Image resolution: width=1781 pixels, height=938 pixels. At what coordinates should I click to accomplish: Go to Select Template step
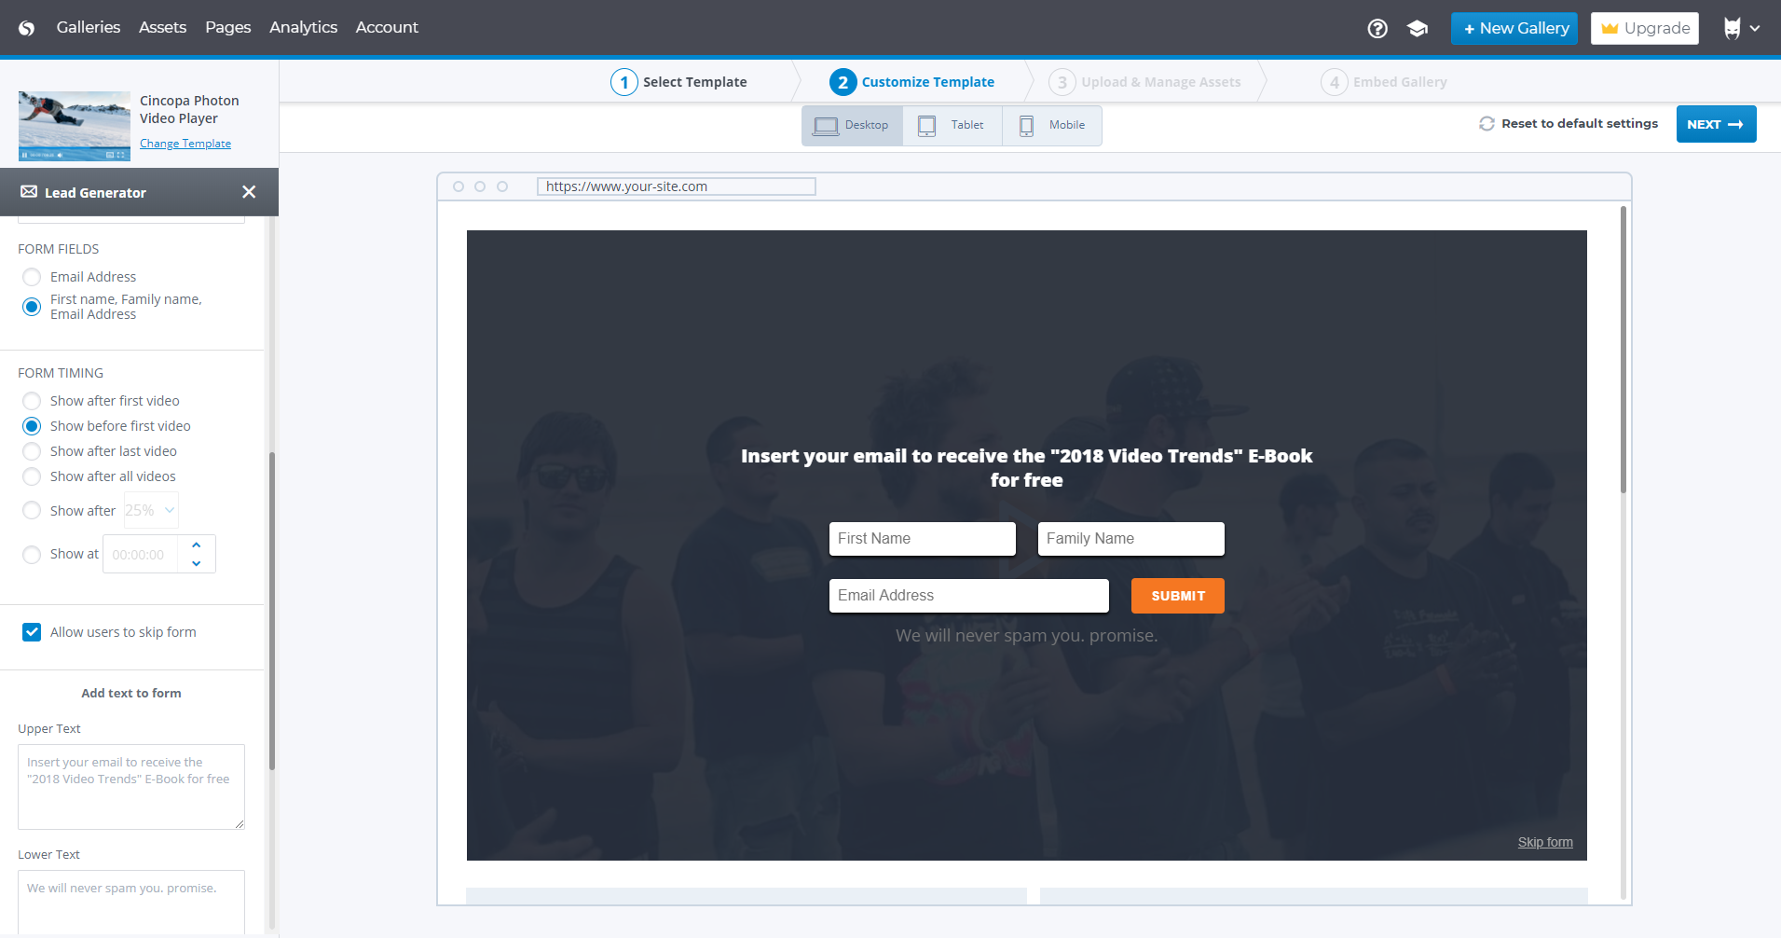click(679, 82)
